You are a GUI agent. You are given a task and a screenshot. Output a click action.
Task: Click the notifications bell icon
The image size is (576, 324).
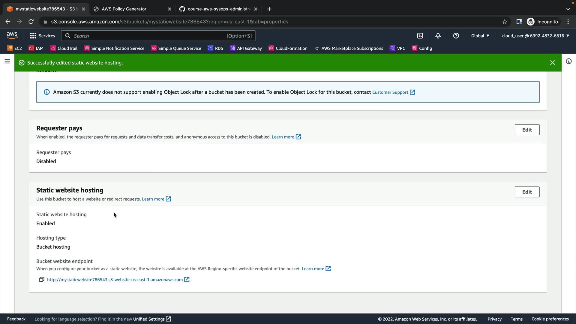[x=438, y=36]
